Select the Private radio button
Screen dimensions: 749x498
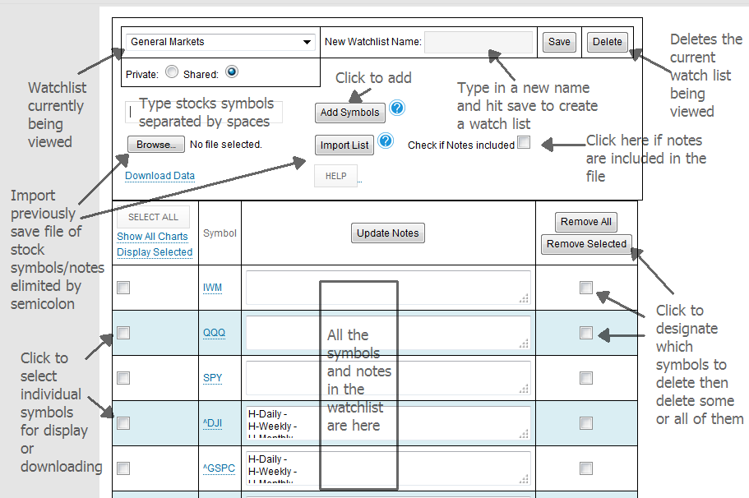coord(172,72)
